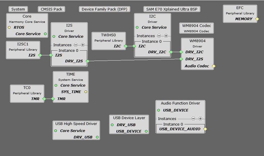Click the yellow SYS_TIME circle on TIME block

coord(86,92)
